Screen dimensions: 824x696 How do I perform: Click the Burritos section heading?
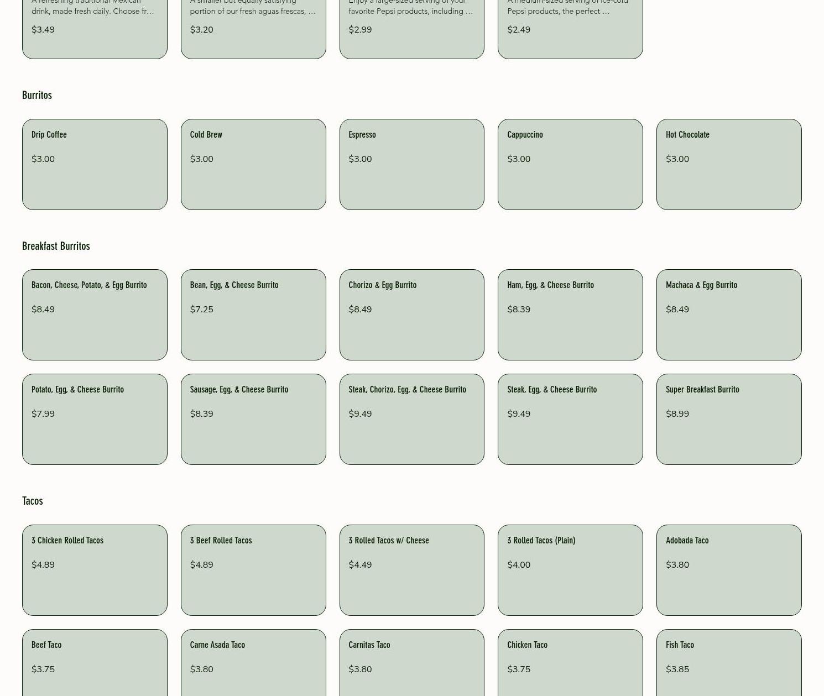click(x=37, y=95)
